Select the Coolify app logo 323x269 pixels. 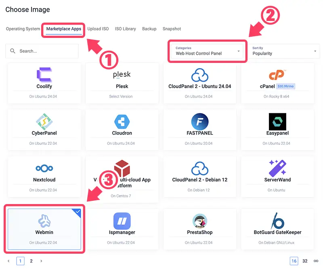[44, 75]
